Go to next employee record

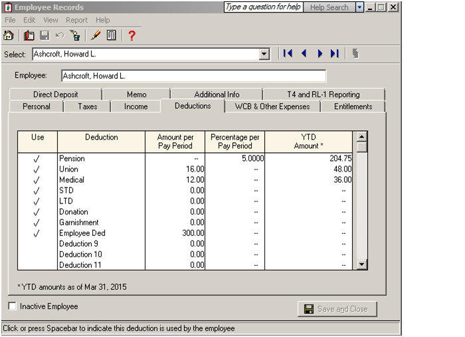[320, 54]
